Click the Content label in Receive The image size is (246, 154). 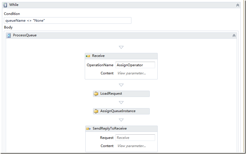(x=107, y=73)
